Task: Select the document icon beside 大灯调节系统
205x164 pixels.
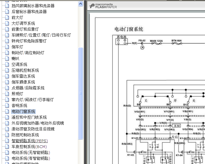Action: pos(7,23)
